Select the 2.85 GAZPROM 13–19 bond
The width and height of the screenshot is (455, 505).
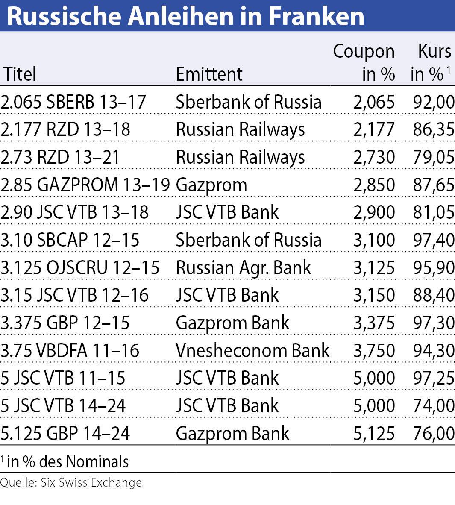click(85, 185)
